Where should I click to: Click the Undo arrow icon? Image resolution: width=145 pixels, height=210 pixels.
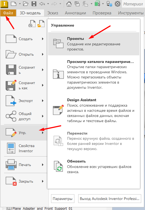tap(42, 4)
